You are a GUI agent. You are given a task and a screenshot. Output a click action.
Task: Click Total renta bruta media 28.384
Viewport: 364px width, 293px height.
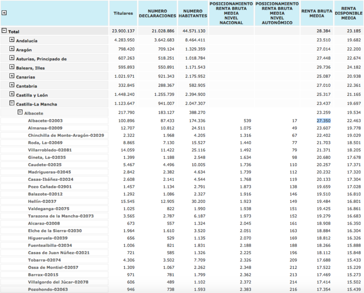point(324,31)
